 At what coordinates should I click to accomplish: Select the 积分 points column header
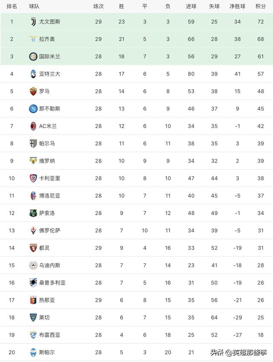[x=261, y=6]
